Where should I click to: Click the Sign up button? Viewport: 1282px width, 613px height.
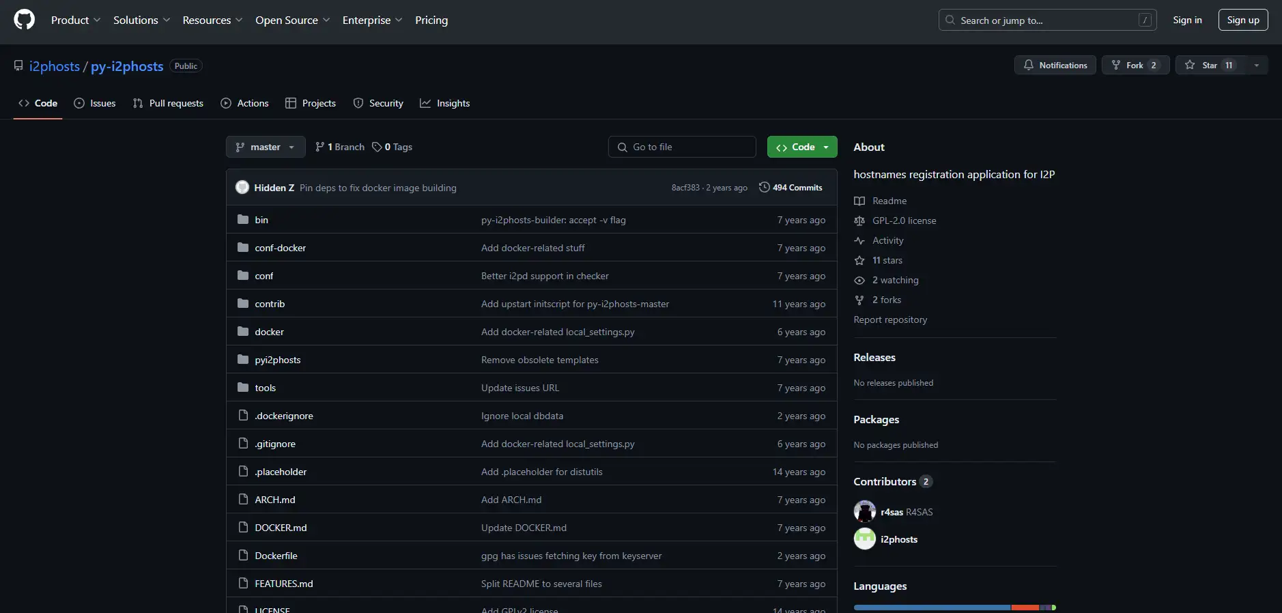(x=1243, y=20)
